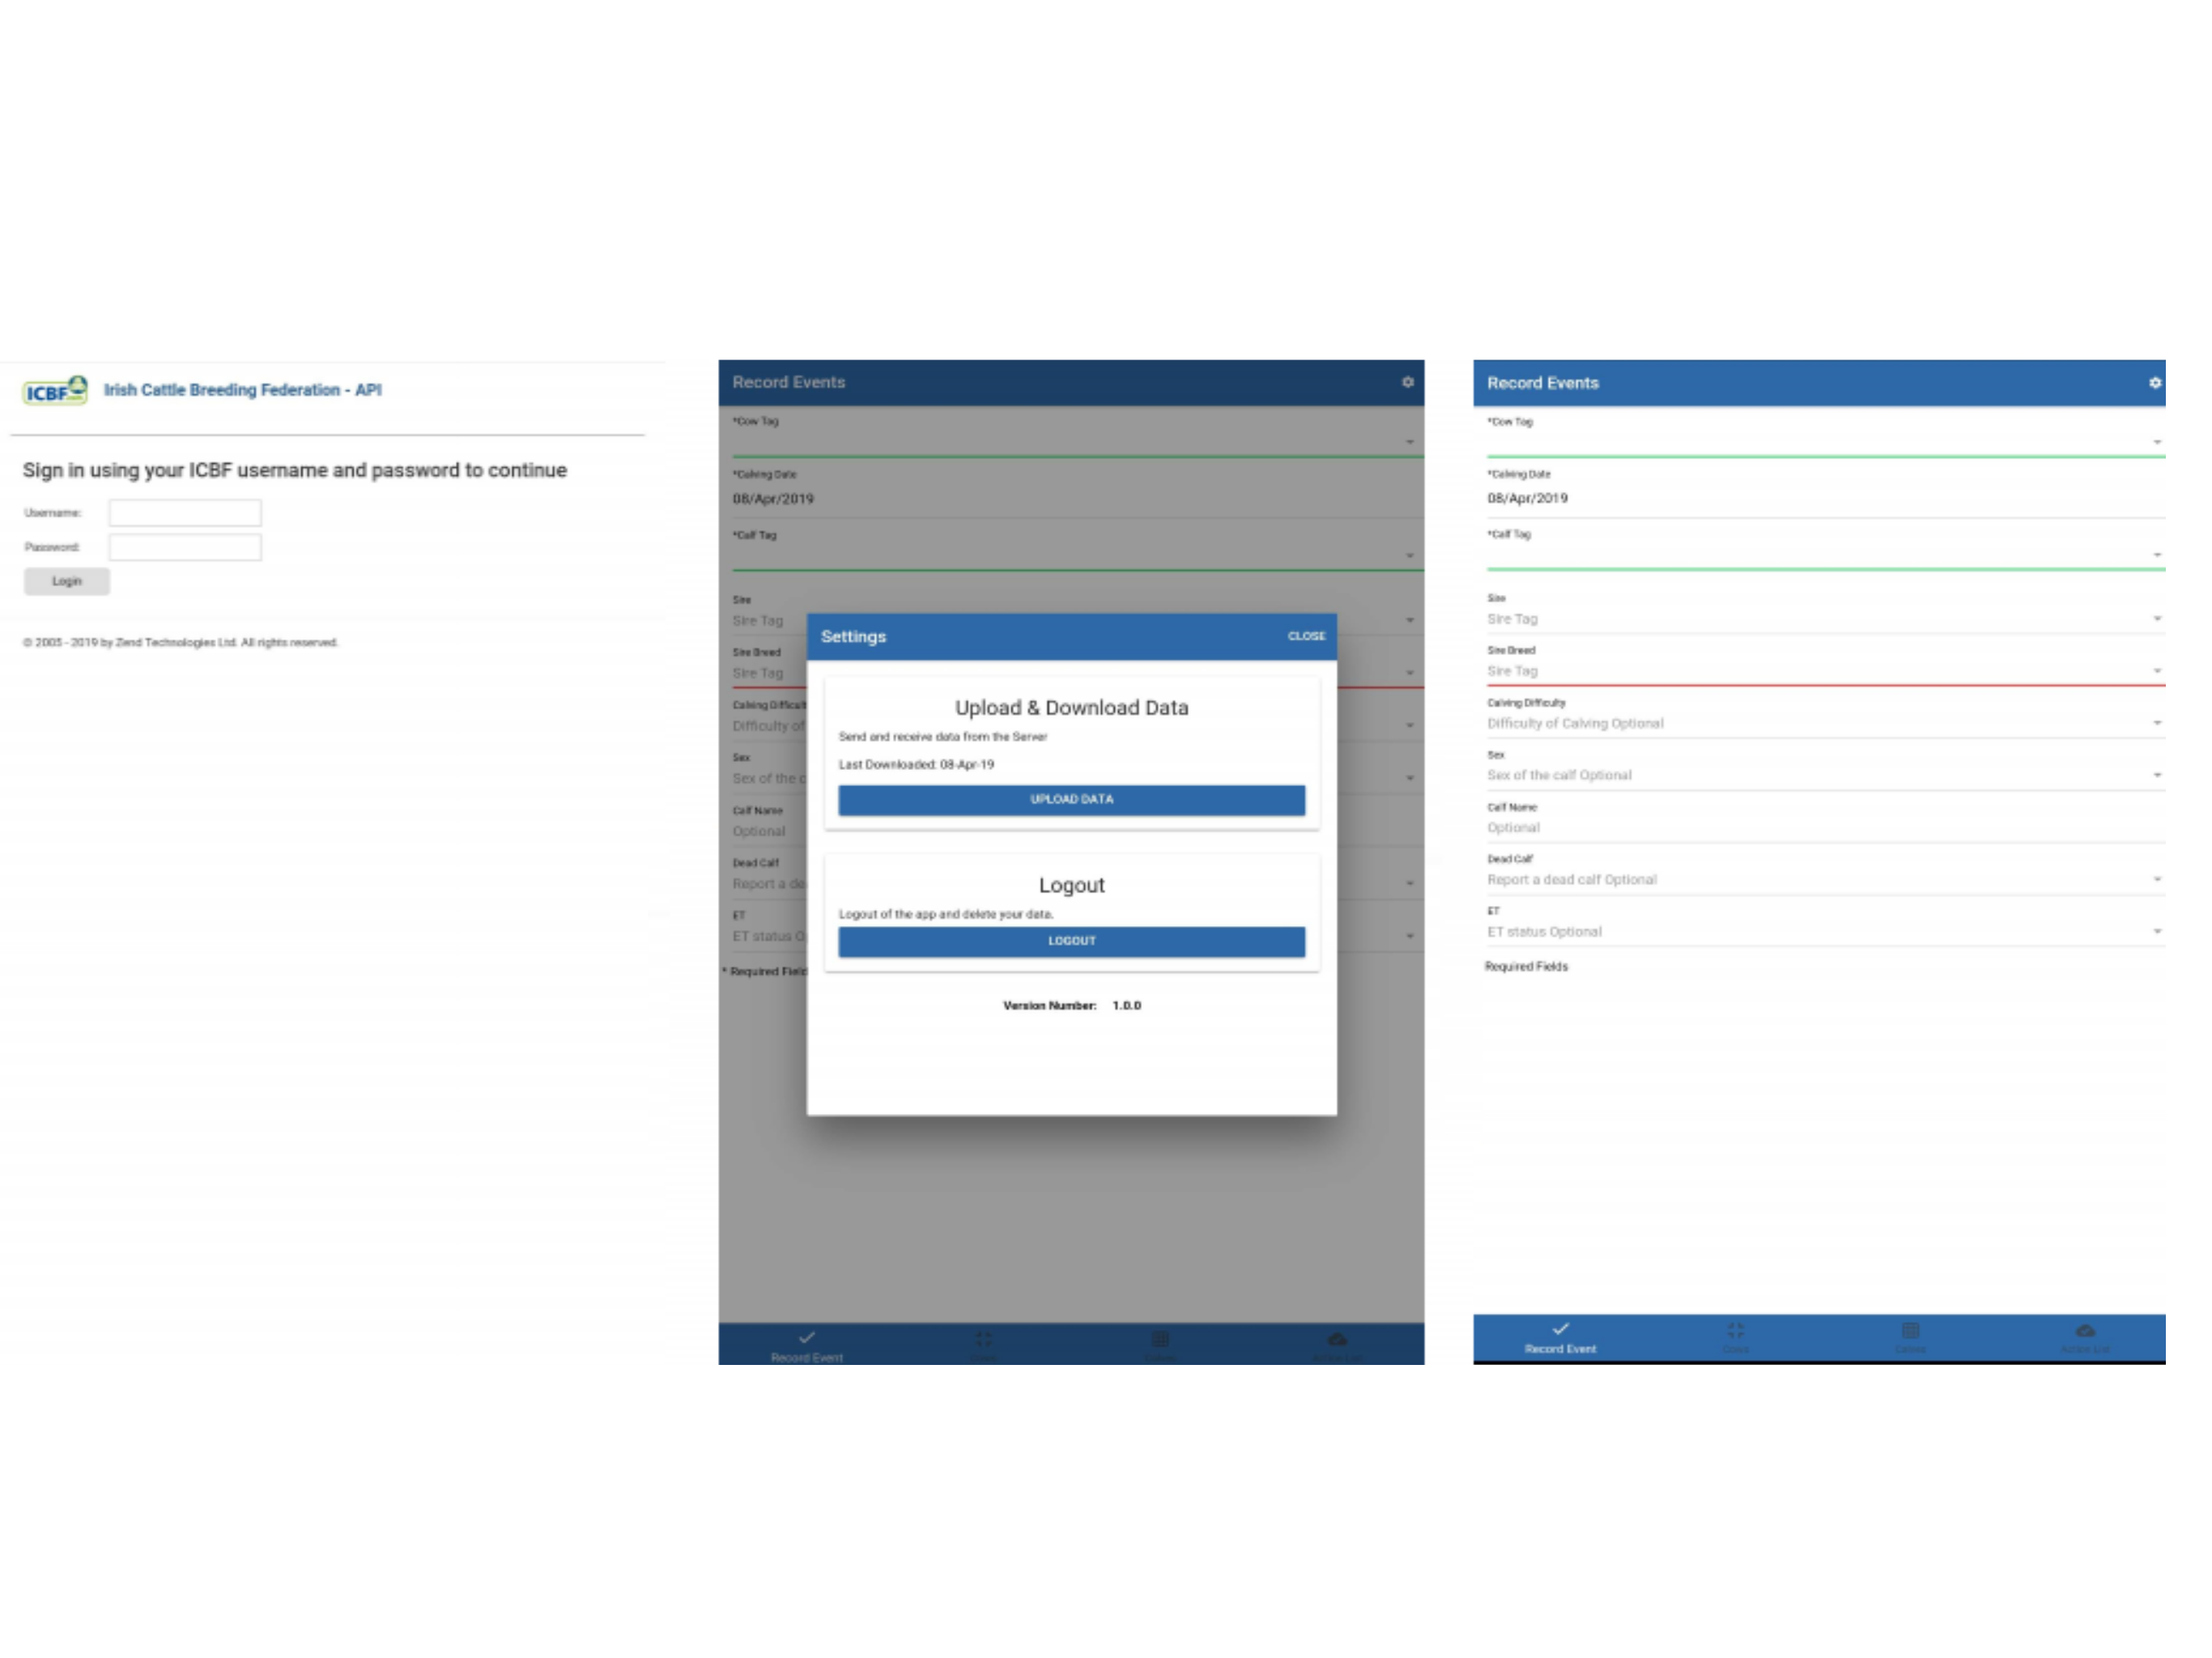Viewport: 2212px width, 1658px height.
Task: Click 'Send and receive data from the Server' text
Action: pos(942,737)
